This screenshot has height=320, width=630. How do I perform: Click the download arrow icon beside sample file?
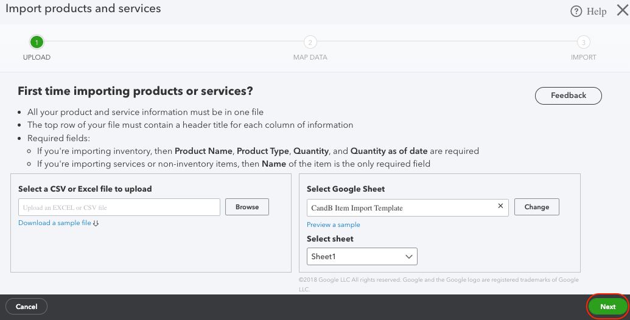96,223
